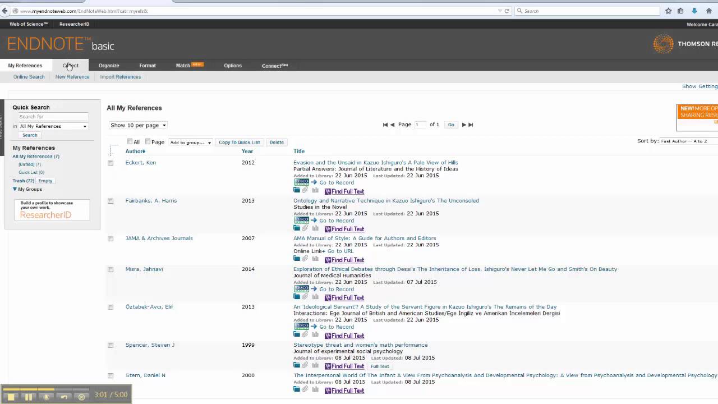Cancel recording with the X button
The width and height of the screenshot is (718, 404).
coord(81,397)
